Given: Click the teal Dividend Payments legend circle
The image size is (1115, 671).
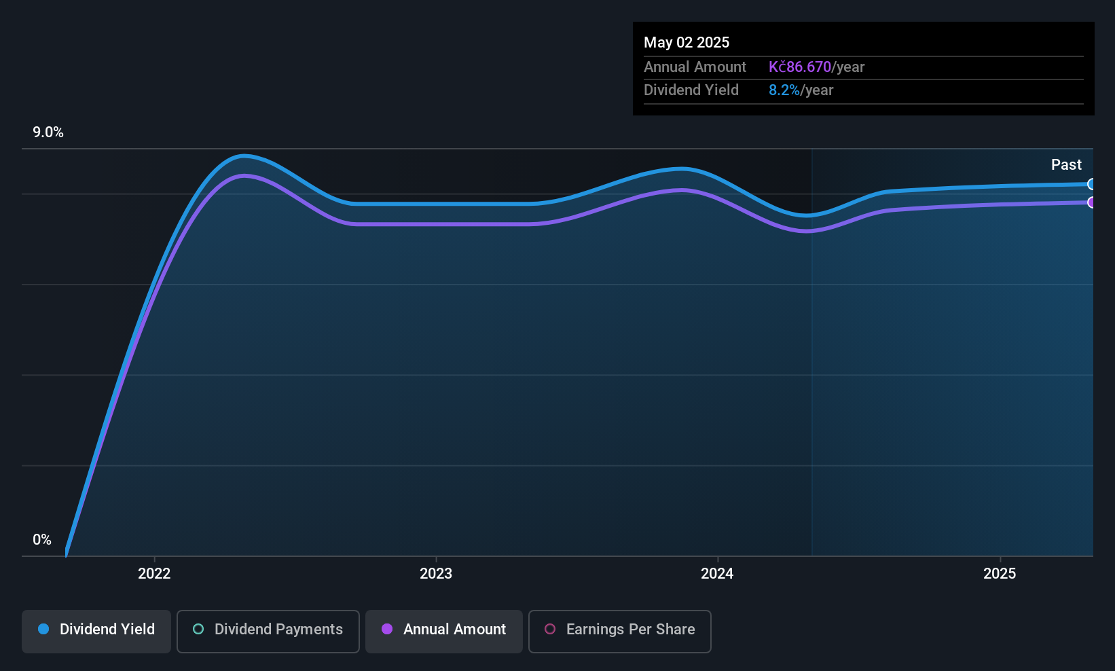Looking at the screenshot, I should pyautogui.click(x=198, y=629).
